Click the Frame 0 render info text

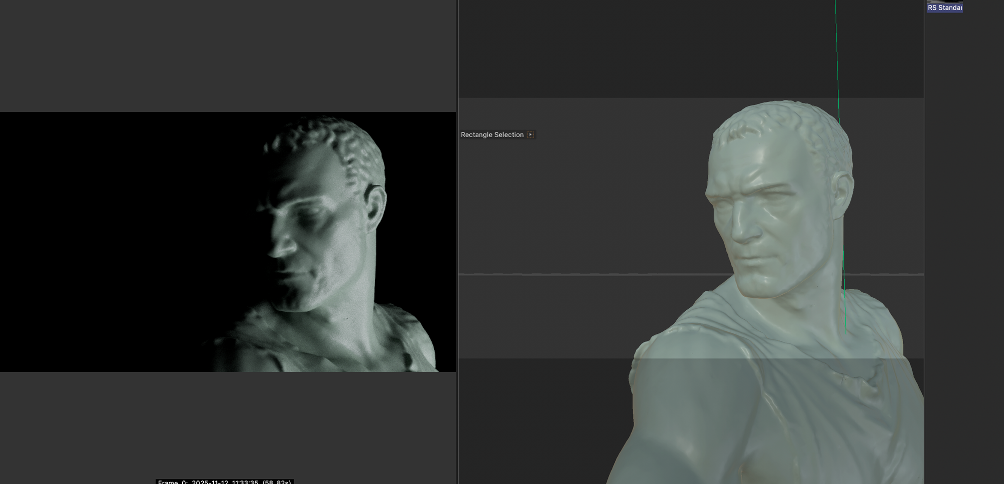(x=224, y=481)
